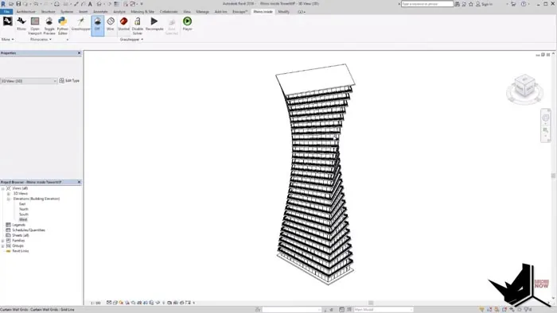Switch to the Modify ribbon tab
557x313 pixels.
tap(283, 12)
